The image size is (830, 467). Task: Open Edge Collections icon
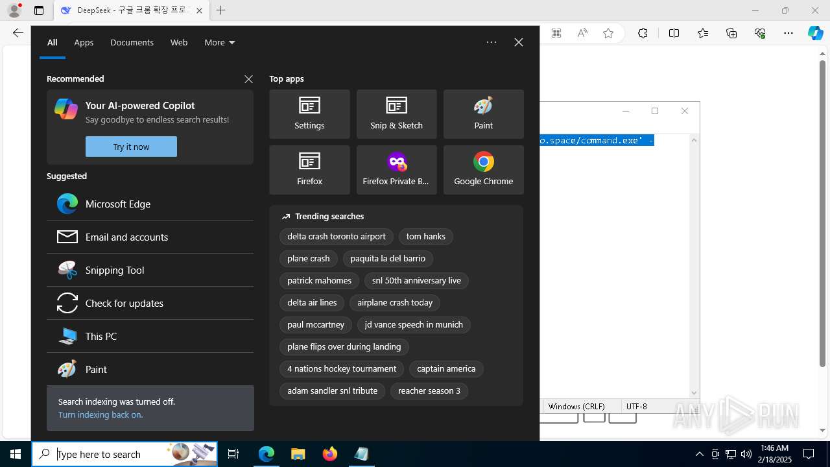coord(731,33)
